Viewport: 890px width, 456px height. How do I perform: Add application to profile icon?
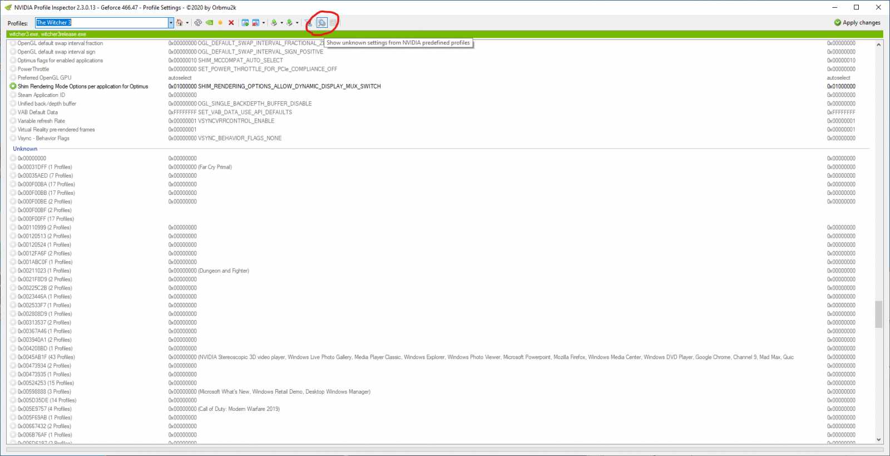point(245,23)
